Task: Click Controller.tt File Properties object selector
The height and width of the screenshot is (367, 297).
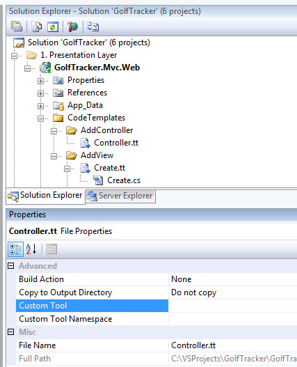Action: pyautogui.click(x=152, y=231)
